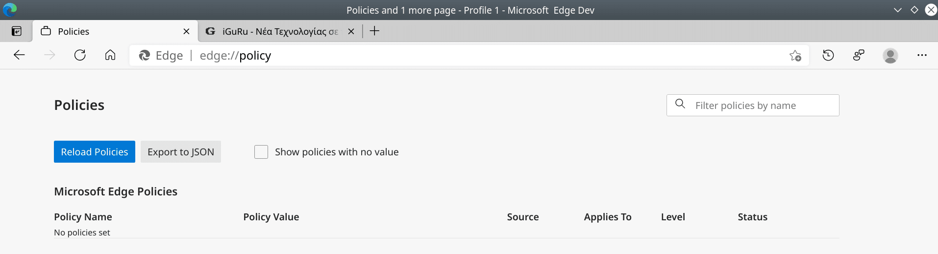
Task: Click the Export to JSON button
Action: pyautogui.click(x=181, y=152)
